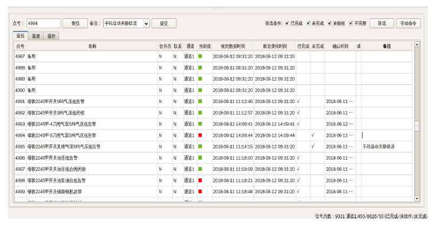The image size is (435, 225).
Task: Click confirm time 2018-06-12 … in row 4993
Action: click(339, 124)
